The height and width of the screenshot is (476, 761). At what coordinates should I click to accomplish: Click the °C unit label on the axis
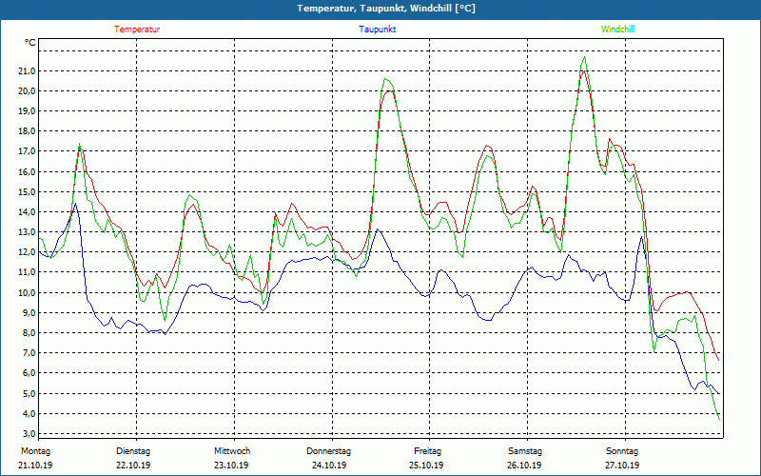click(x=30, y=43)
